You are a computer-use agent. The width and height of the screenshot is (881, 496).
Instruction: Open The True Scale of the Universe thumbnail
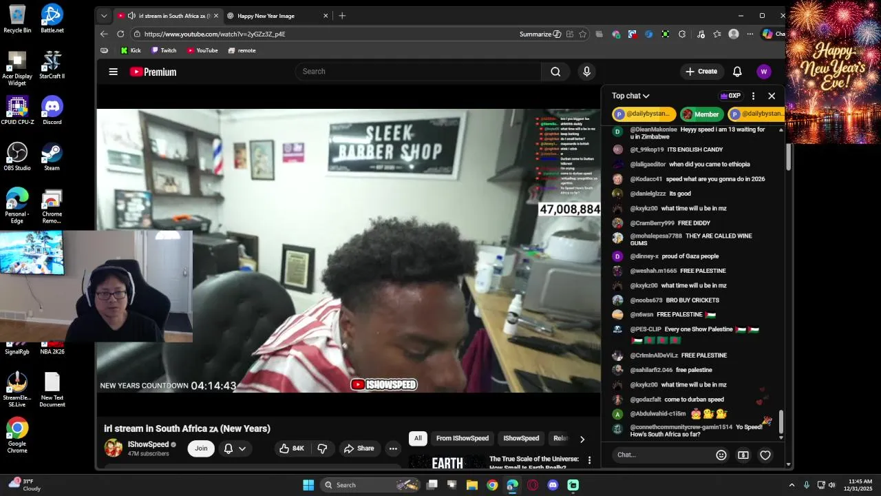(x=446, y=462)
